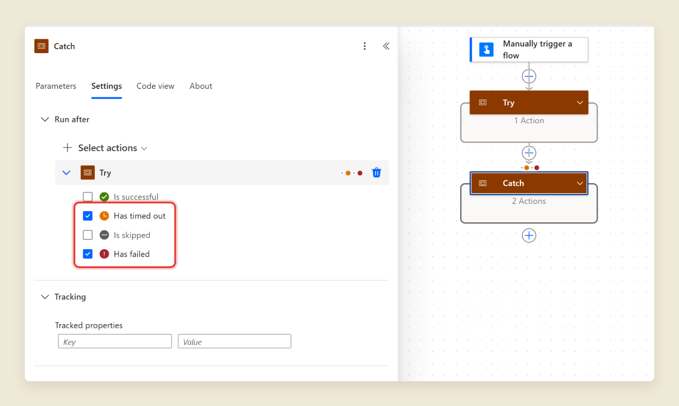Collapse the Try run-after conditions
This screenshot has width=679, height=406.
click(67, 173)
